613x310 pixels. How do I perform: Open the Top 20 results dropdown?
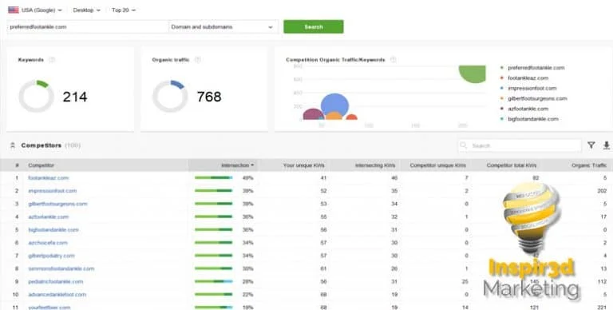tap(124, 10)
